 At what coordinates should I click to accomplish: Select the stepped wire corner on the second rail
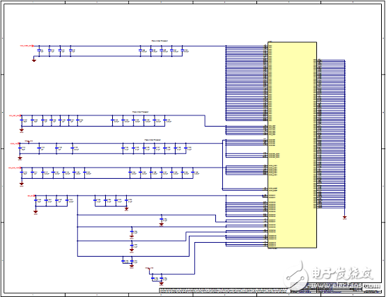205,121
